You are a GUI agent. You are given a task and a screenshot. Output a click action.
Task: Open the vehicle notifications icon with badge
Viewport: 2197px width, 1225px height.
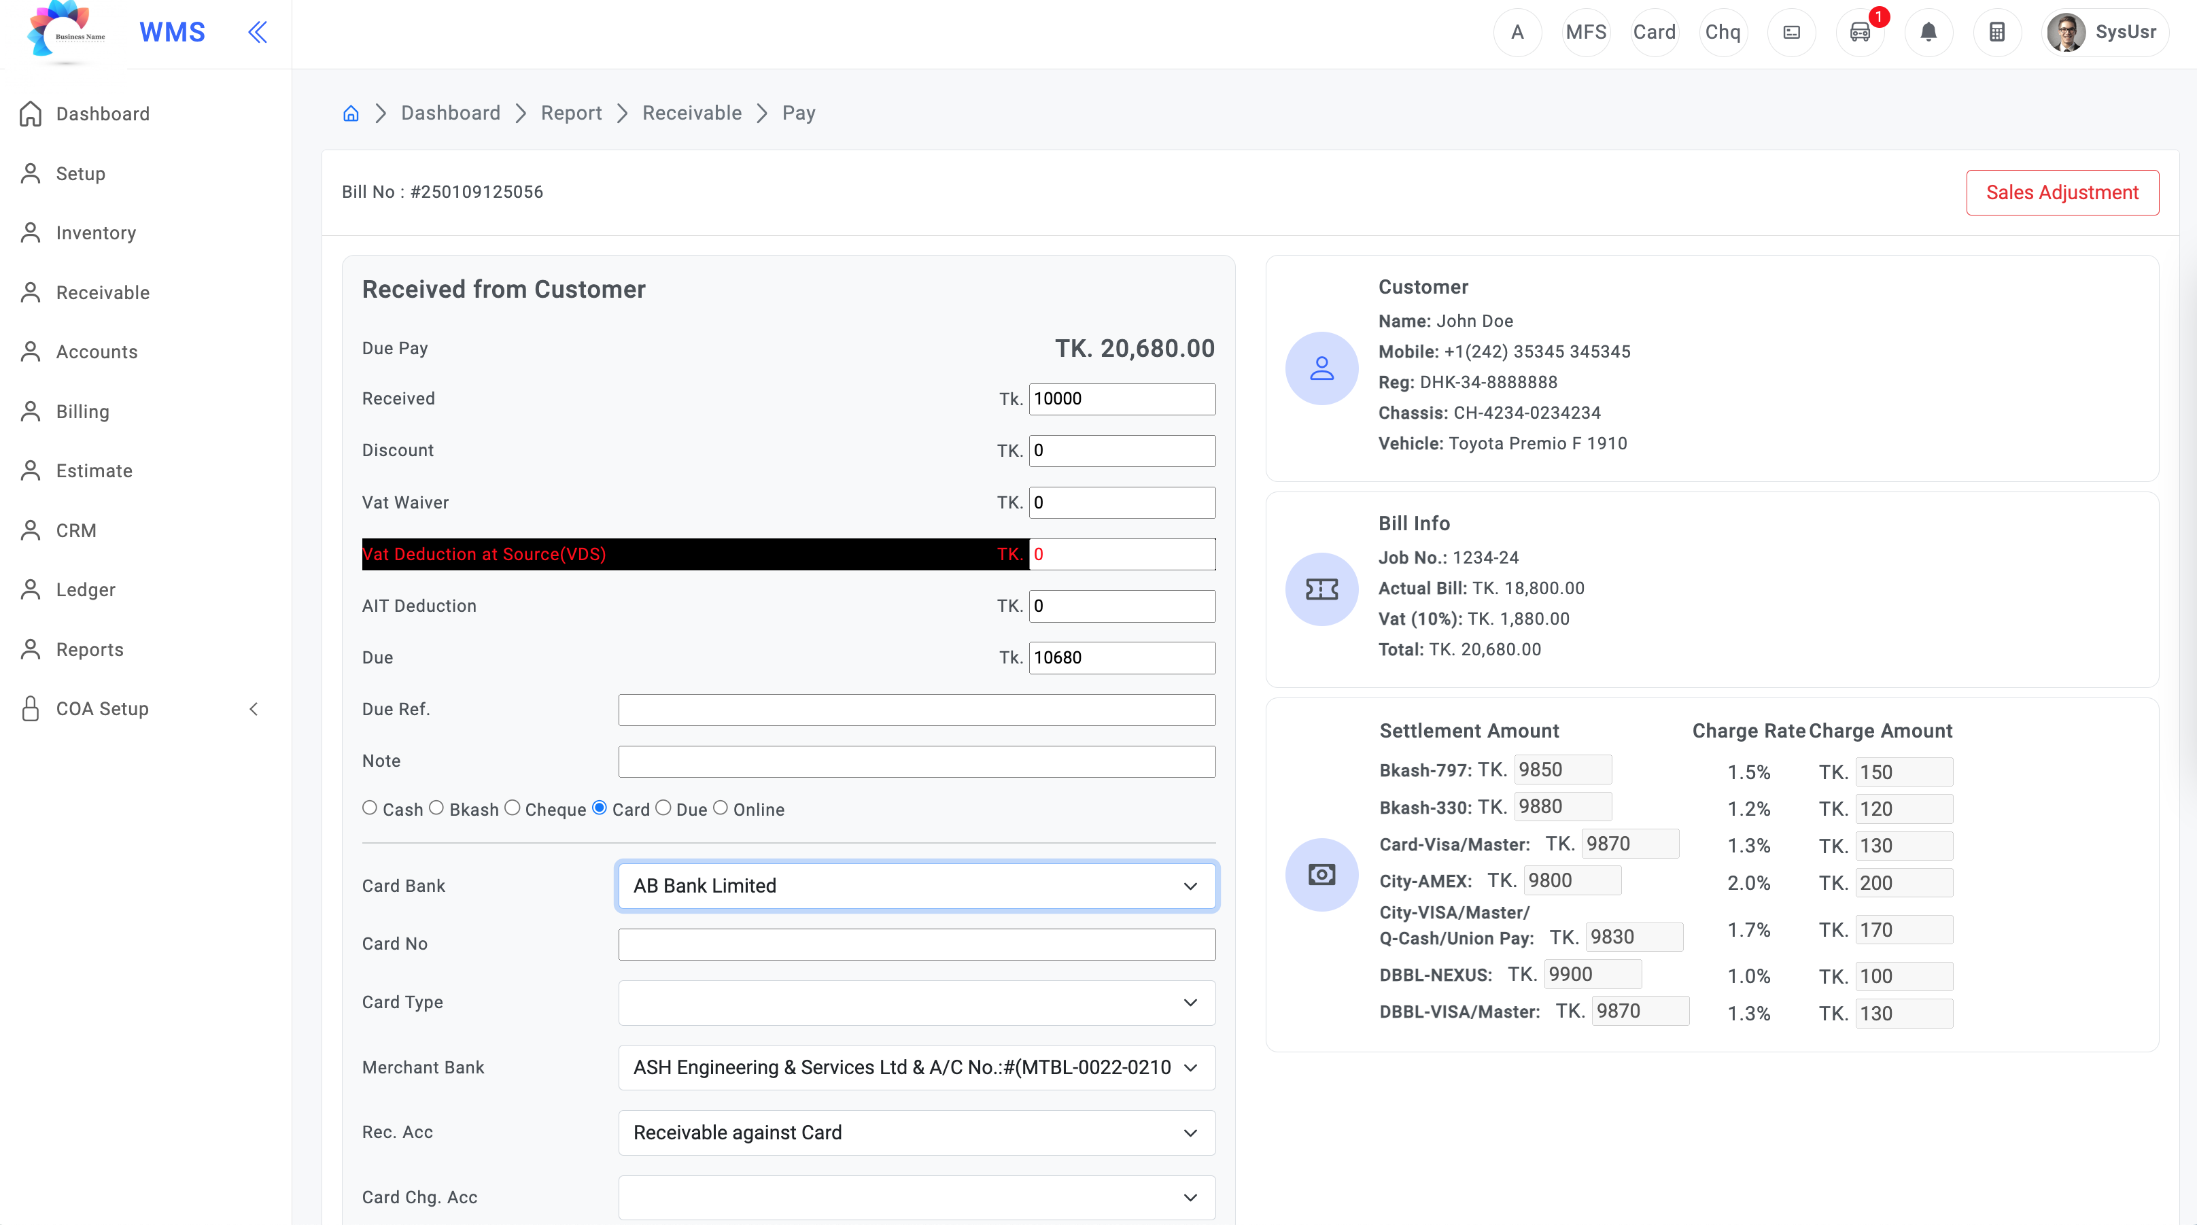(1860, 33)
